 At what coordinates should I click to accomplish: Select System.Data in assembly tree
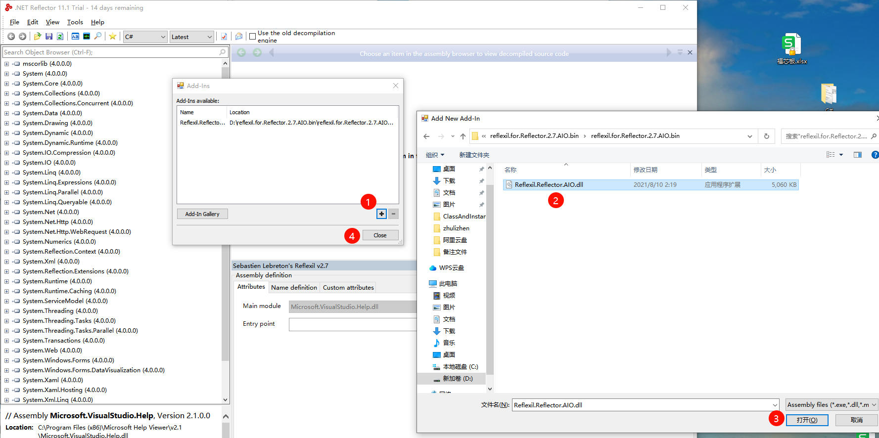(x=52, y=113)
